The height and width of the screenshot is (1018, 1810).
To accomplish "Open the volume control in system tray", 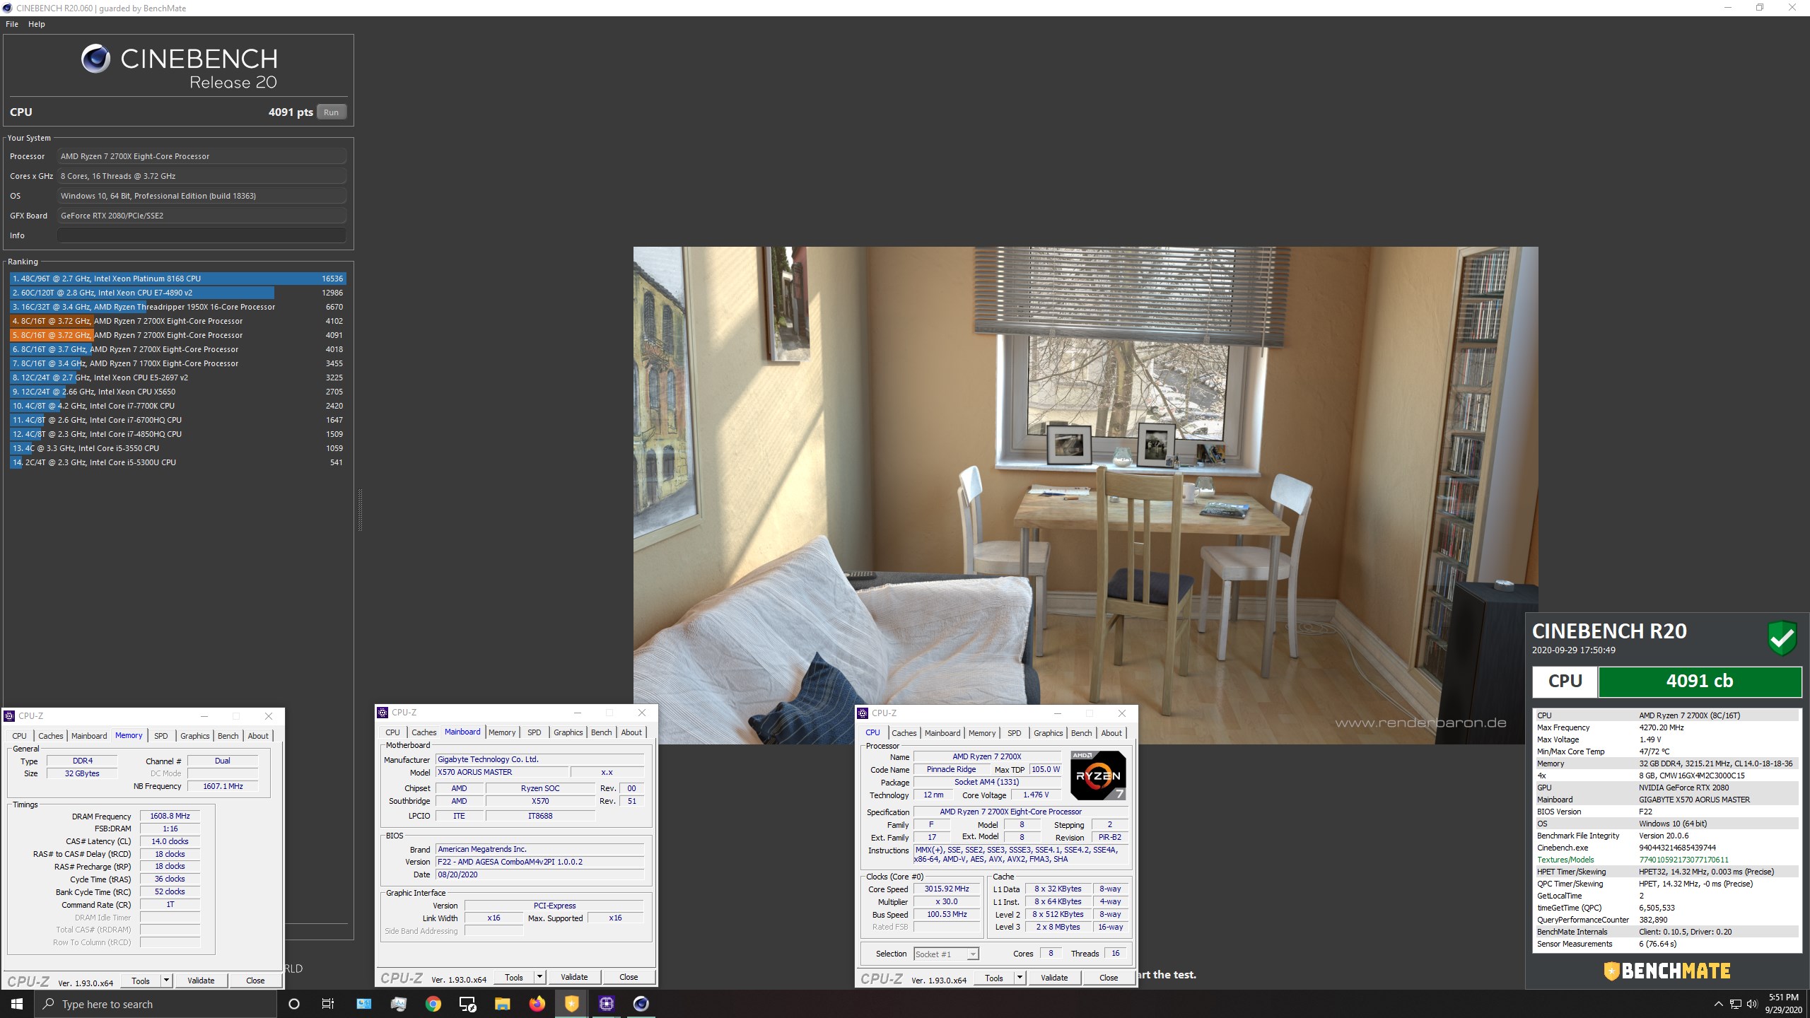I will 1751,1005.
